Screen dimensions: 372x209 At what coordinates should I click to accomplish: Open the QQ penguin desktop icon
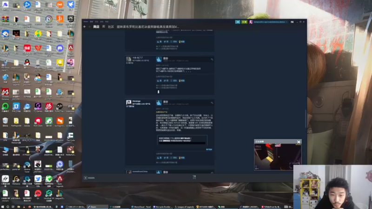coord(27,64)
